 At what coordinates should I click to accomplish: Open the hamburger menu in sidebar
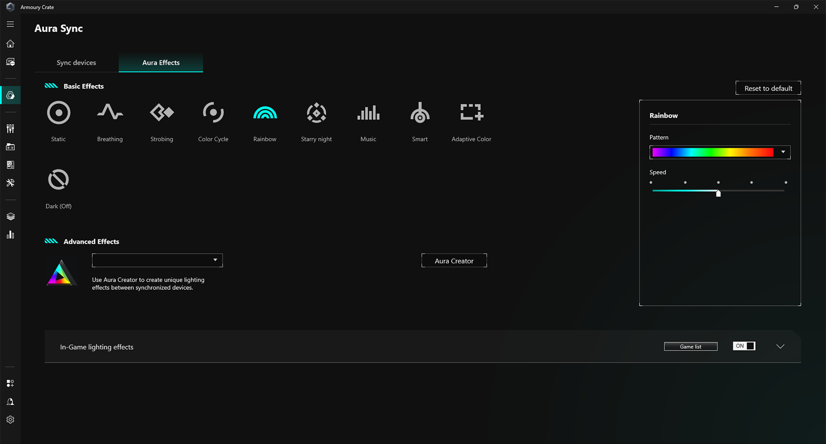pyautogui.click(x=10, y=24)
